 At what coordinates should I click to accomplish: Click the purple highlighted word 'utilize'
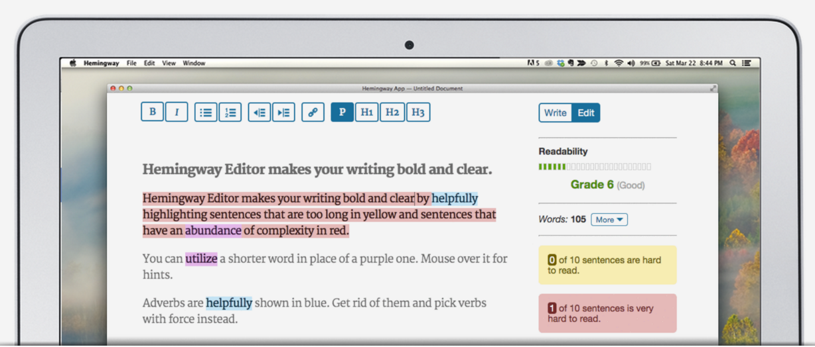coord(201,259)
